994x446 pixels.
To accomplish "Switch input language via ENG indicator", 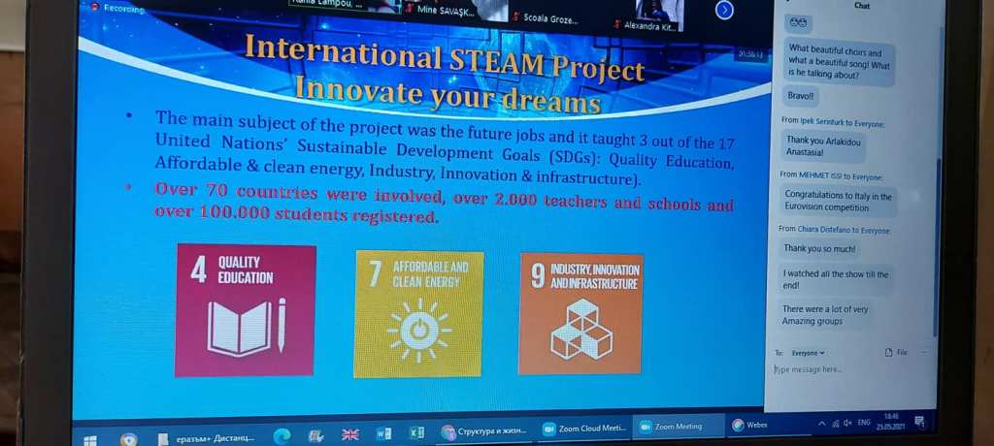I will click(x=862, y=423).
